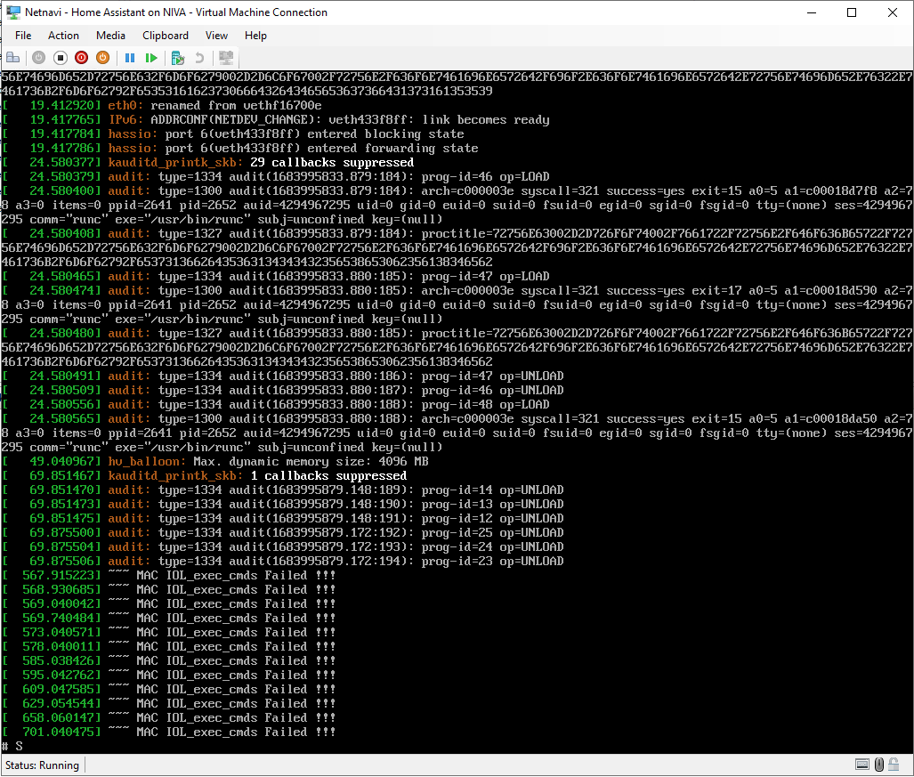Send Ctrl+Alt+Delete to the virtual machine
This screenshot has height=777, width=914.
12,57
